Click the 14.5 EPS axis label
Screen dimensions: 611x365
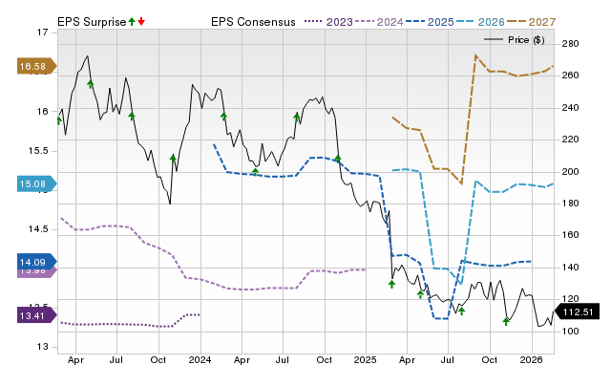pos(38,229)
